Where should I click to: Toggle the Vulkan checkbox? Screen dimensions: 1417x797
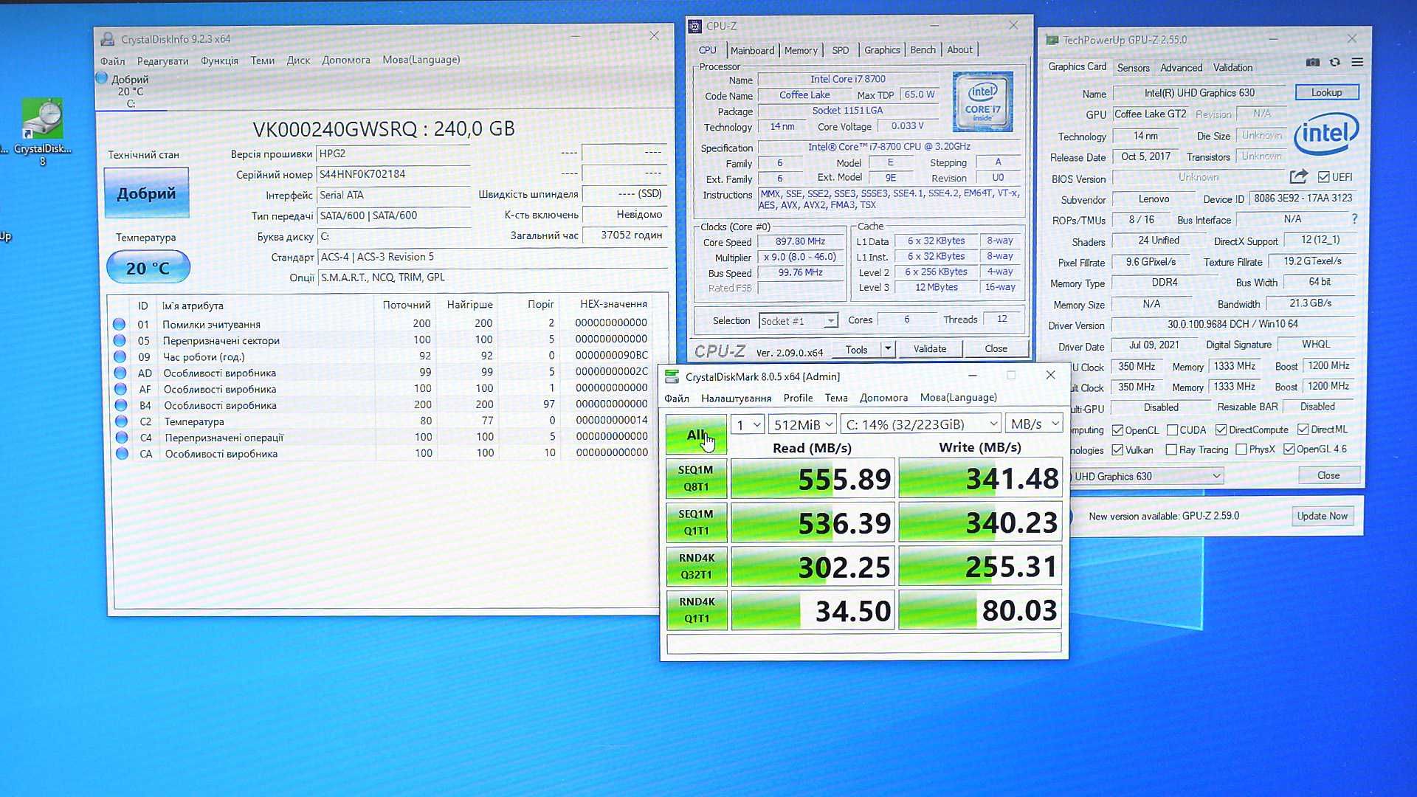[x=1117, y=450]
